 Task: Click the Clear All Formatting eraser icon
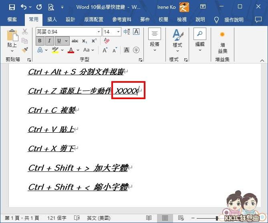pos(106,41)
